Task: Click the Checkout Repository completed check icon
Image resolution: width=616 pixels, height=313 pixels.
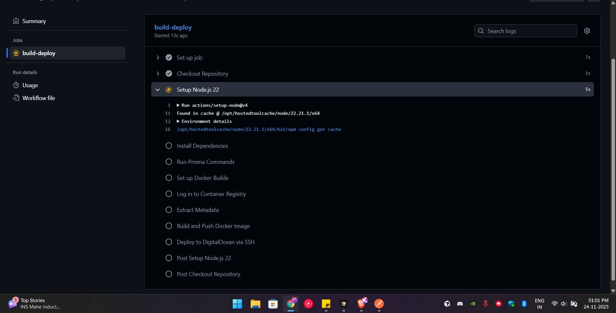Action: click(169, 73)
